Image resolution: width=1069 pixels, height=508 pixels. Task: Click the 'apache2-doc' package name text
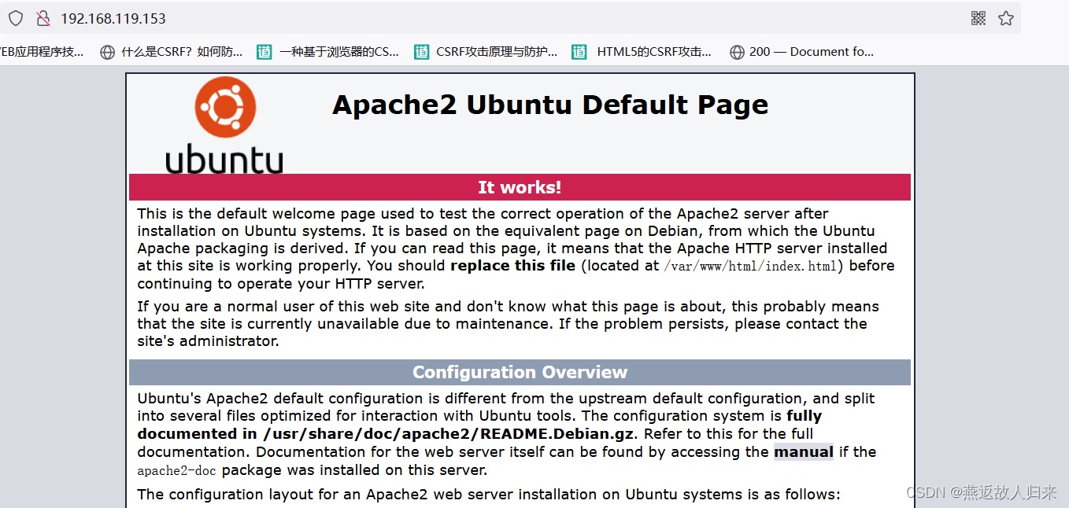coord(177,471)
